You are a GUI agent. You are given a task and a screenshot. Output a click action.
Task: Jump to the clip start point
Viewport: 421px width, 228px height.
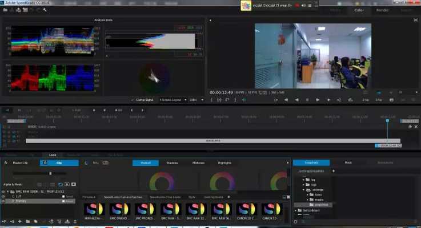click(x=276, y=100)
